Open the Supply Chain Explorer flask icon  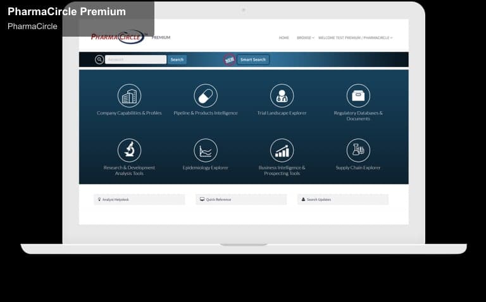pyautogui.click(x=358, y=150)
